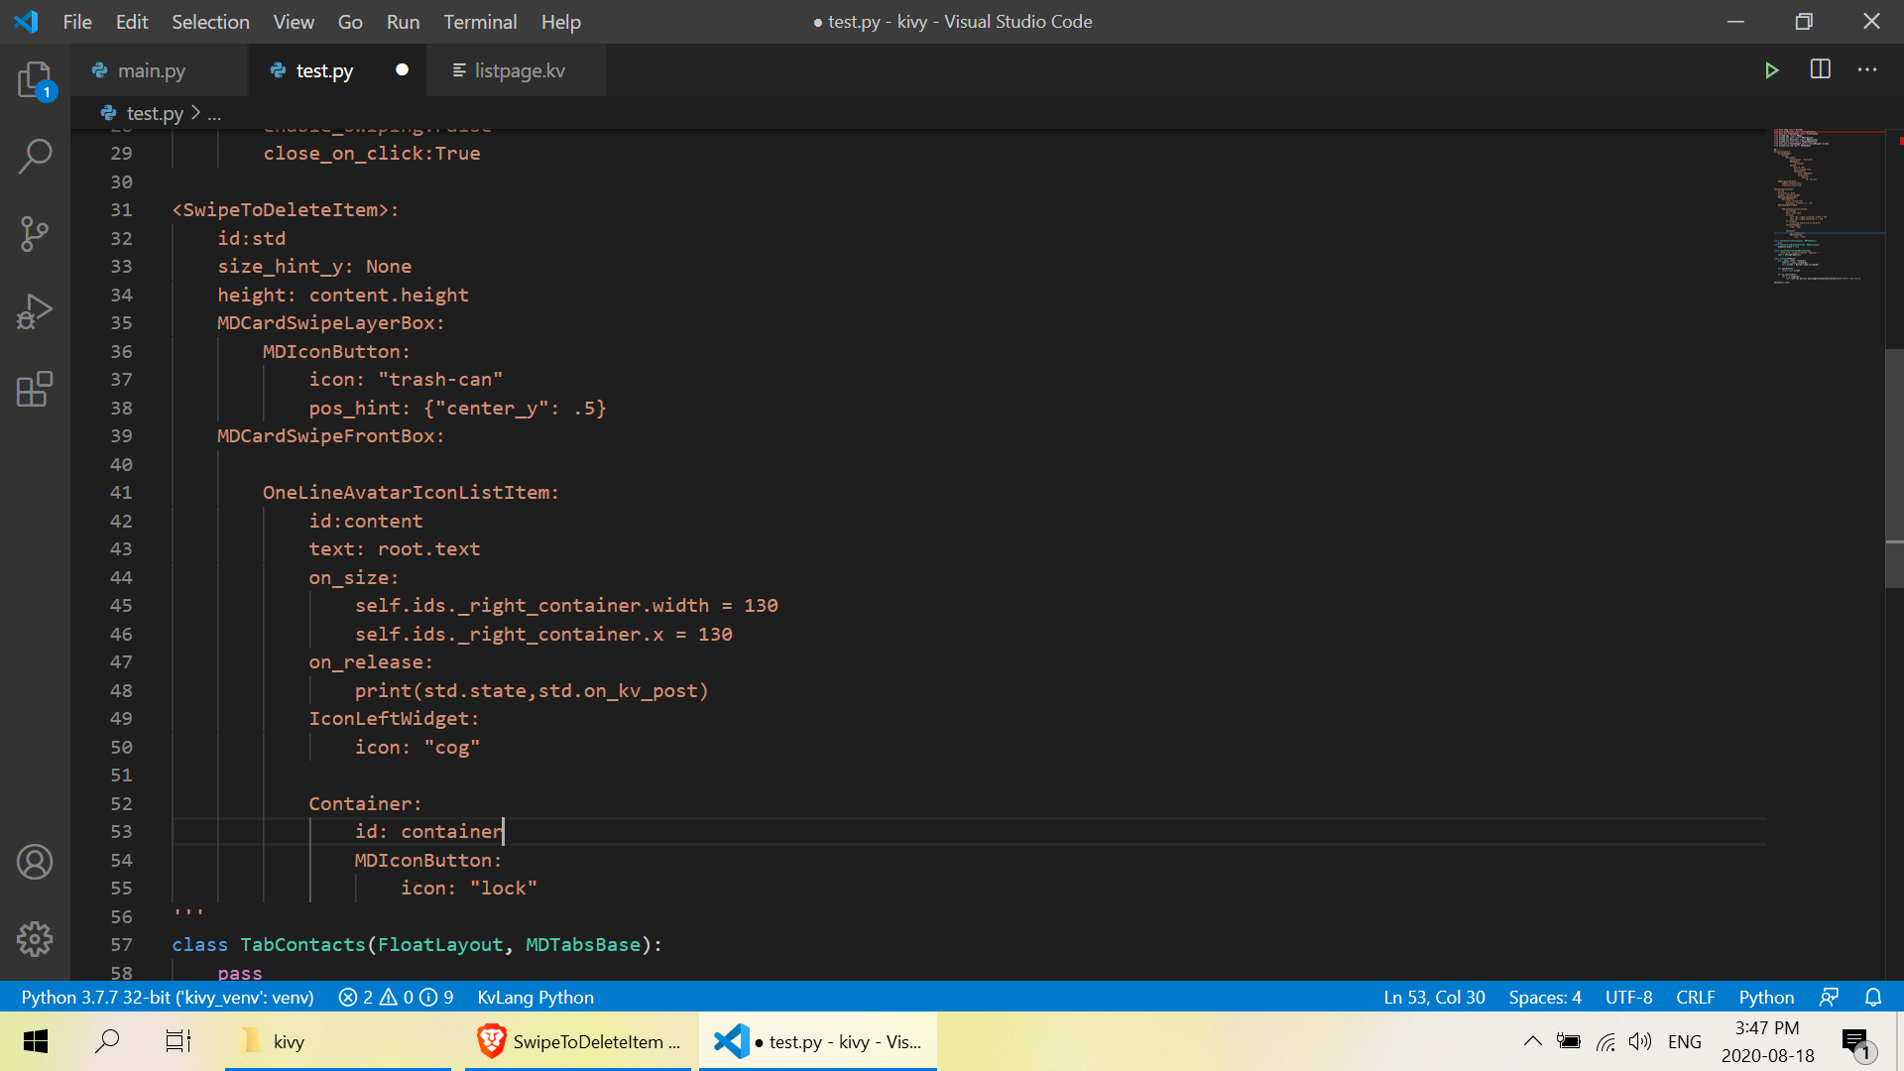Open the Explorer sidebar
This screenshot has width=1904, height=1071.
pos(35,79)
